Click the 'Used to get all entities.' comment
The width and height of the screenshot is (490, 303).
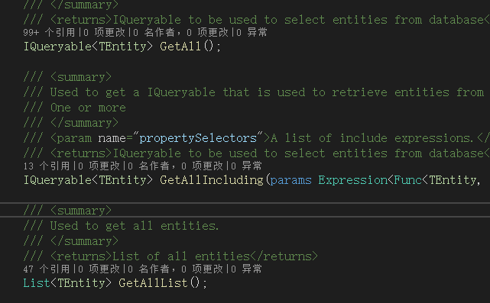click(135, 226)
